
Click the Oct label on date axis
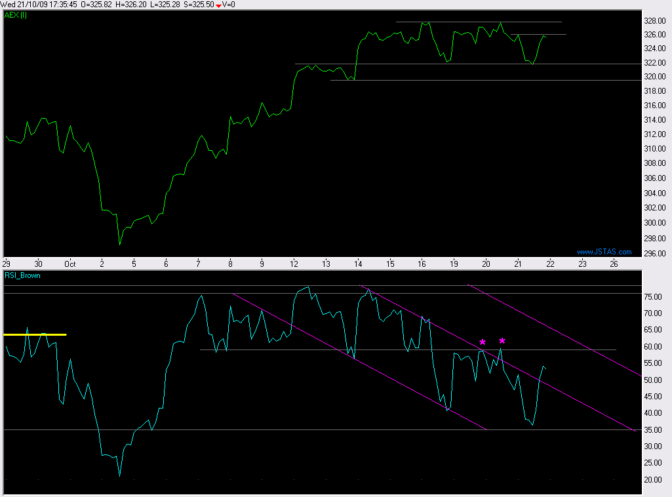(x=69, y=264)
